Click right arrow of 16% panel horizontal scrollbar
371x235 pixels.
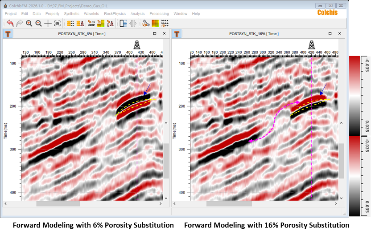coord(336,203)
